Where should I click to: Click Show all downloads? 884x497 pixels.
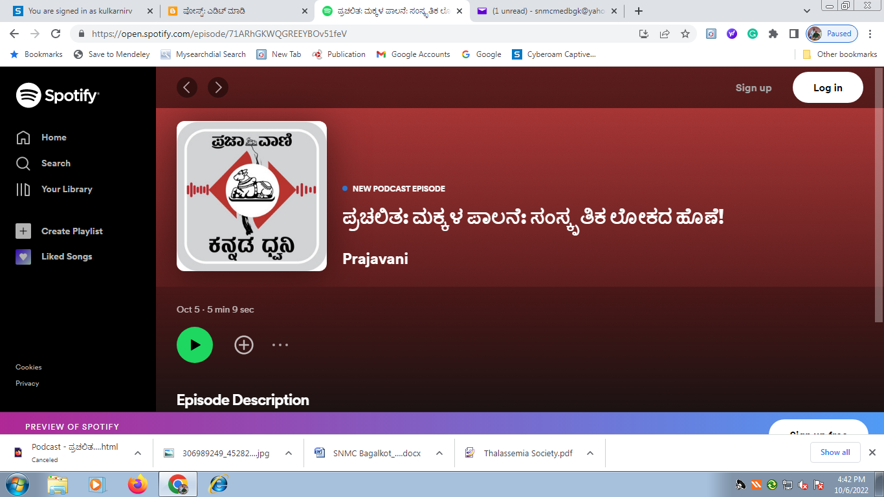click(835, 452)
